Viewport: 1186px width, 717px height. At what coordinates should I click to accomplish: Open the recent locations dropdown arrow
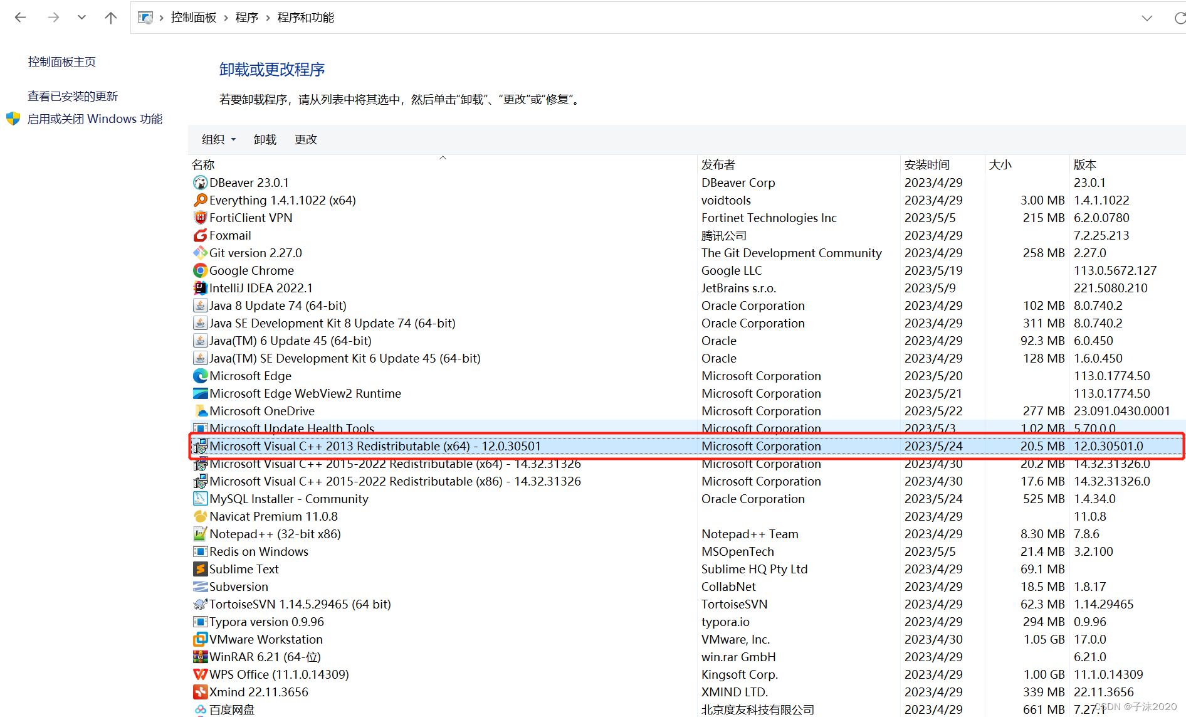[x=81, y=18]
